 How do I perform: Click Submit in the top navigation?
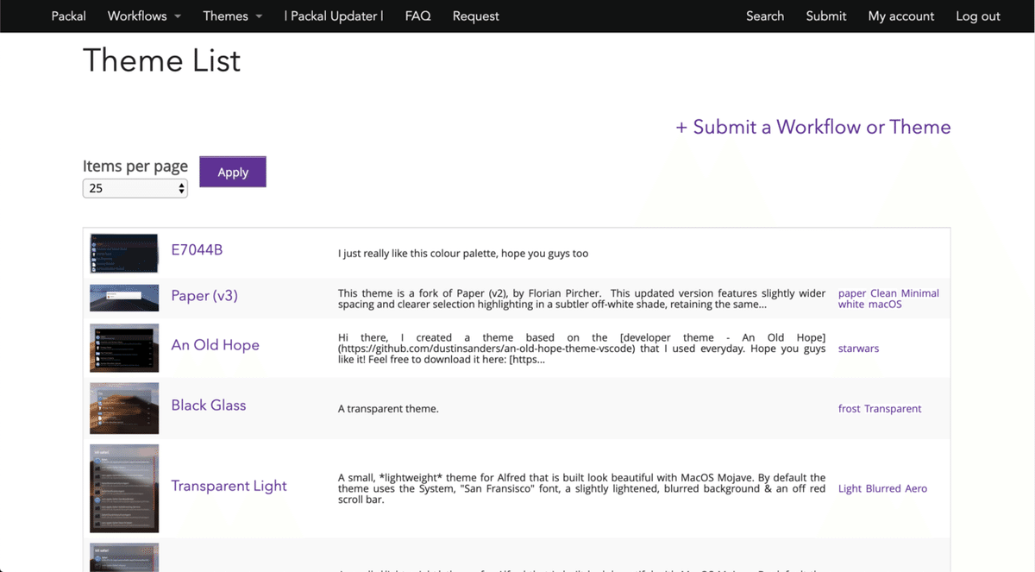[826, 16]
